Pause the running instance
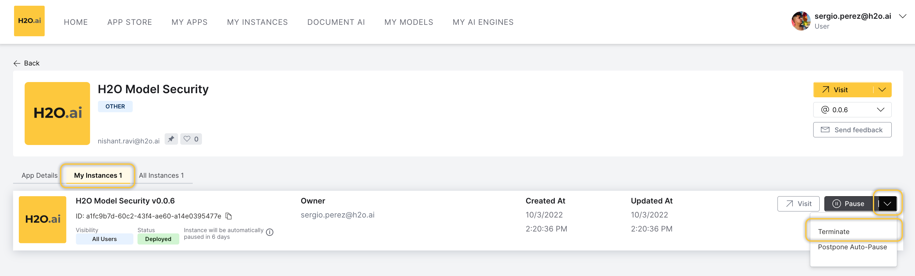The width and height of the screenshot is (915, 276). pos(848,204)
